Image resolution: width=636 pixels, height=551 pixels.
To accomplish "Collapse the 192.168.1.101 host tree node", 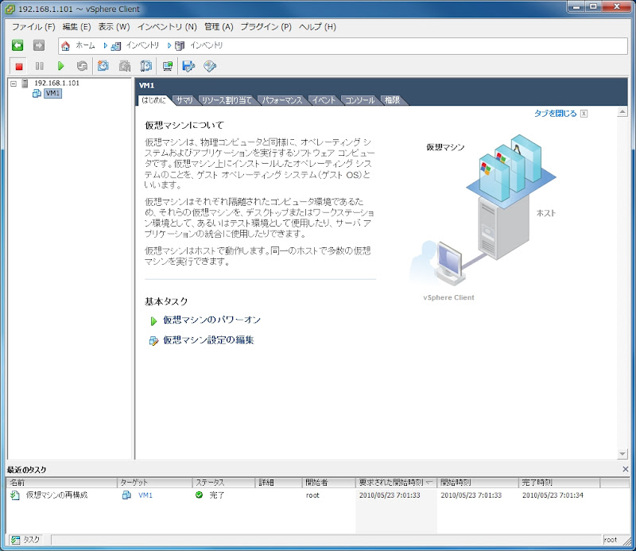I will click(14, 83).
